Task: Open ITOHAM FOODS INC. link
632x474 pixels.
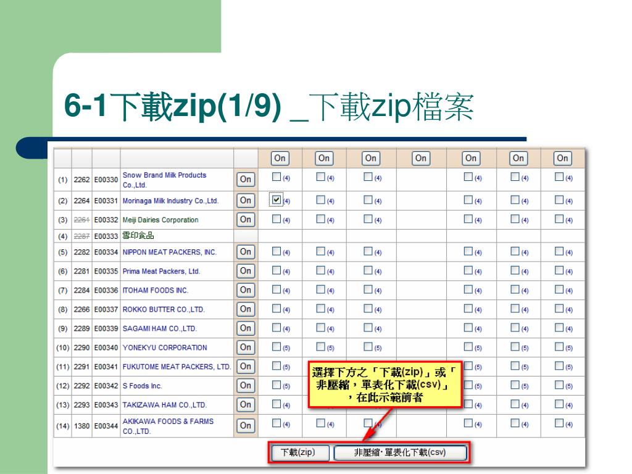Action: 156,290
